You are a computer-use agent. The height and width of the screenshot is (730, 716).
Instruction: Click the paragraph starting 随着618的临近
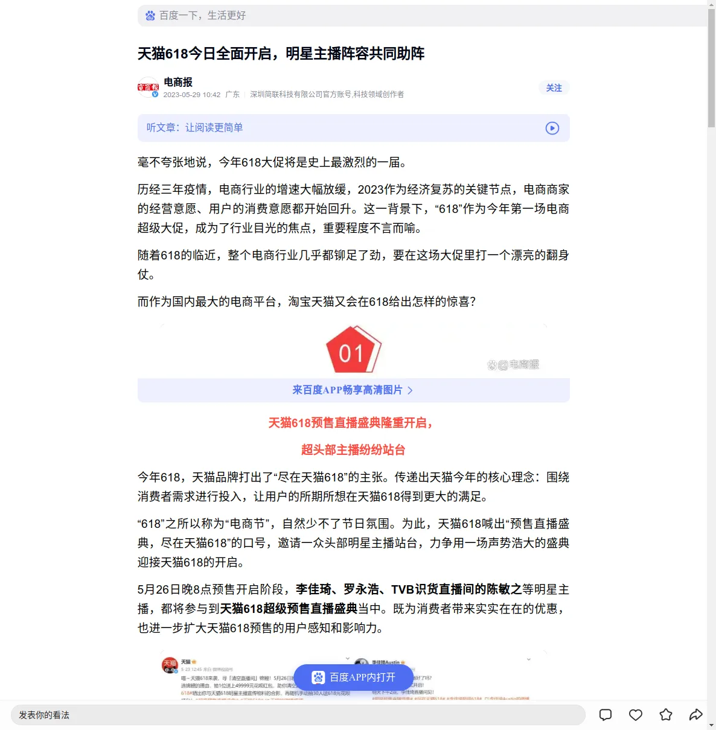353,265
